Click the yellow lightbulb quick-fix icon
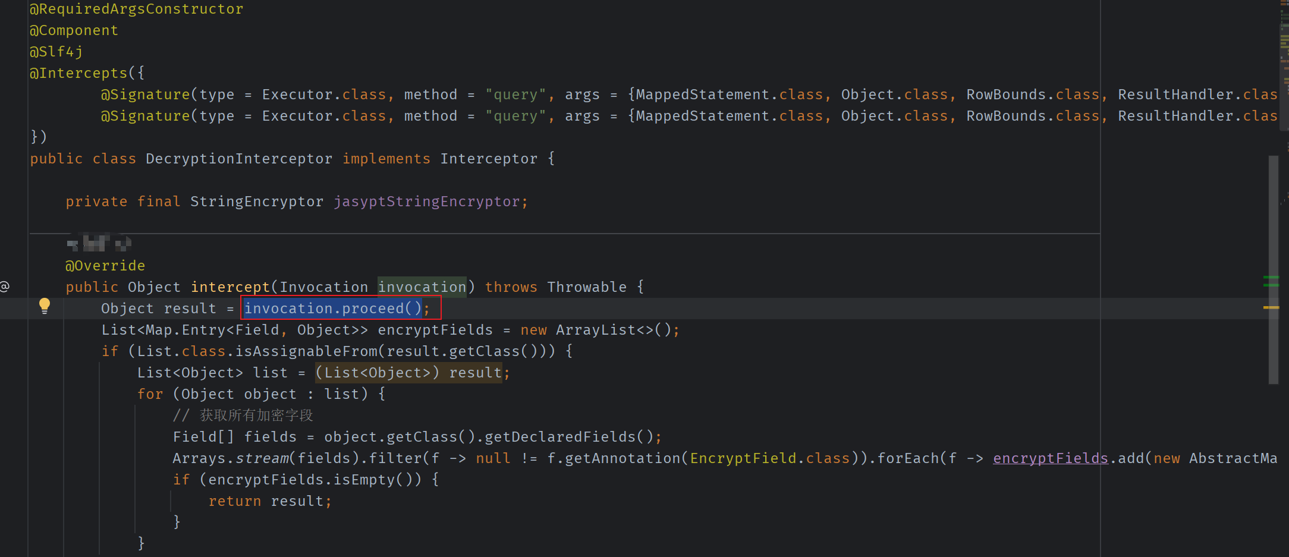 [x=45, y=306]
